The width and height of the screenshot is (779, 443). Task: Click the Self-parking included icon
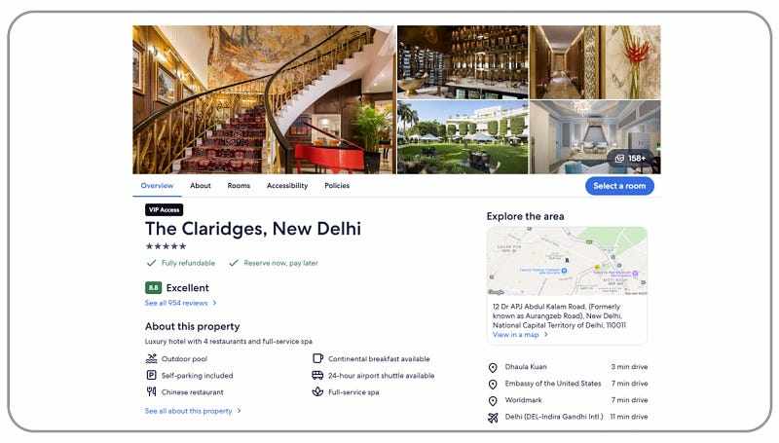click(x=152, y=376)
